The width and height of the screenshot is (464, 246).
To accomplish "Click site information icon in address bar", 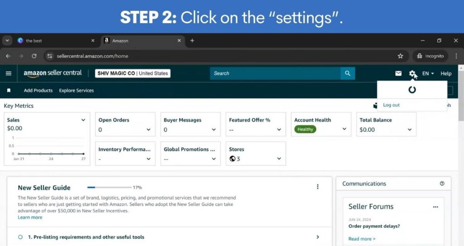I will click(x=50, y=56).
